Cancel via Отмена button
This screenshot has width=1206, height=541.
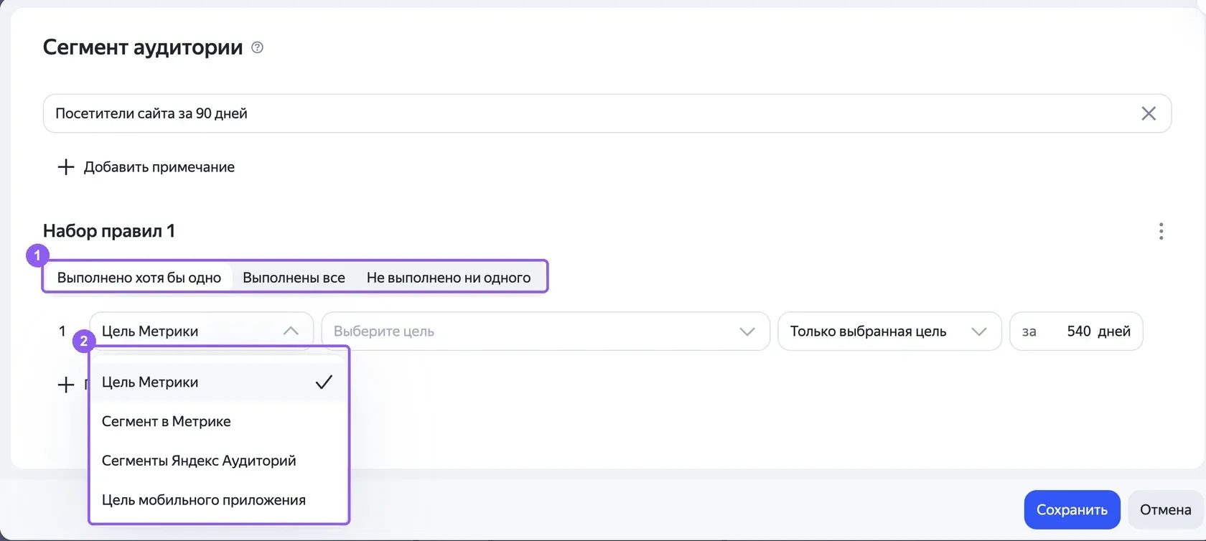[1166, 510]
